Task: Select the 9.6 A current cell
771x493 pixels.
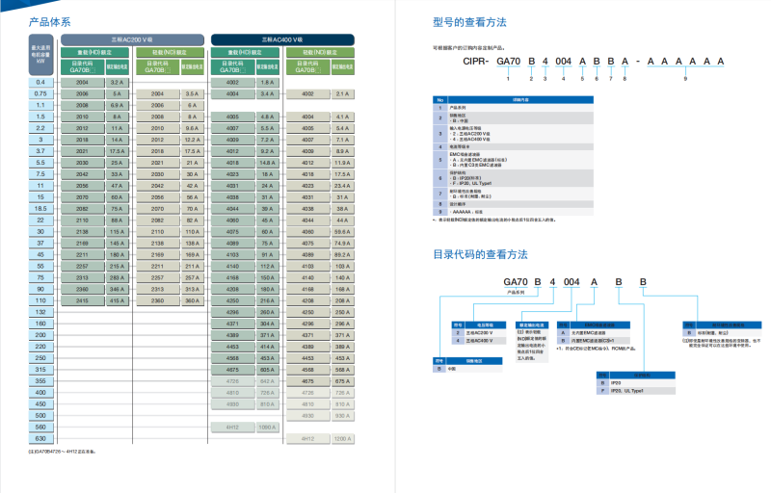Action: pos(192,128)
